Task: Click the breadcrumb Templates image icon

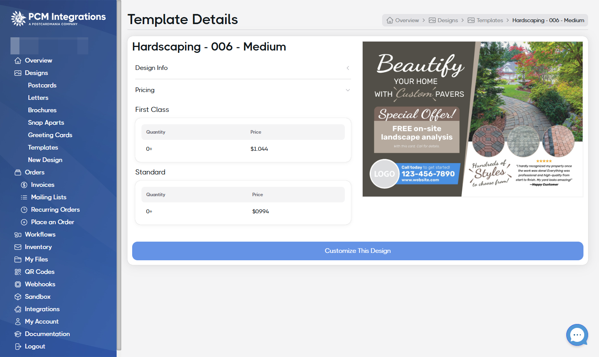Action: [471, 20]
